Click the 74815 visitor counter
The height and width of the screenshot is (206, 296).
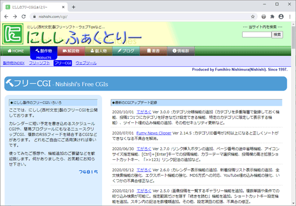[89, 172]
